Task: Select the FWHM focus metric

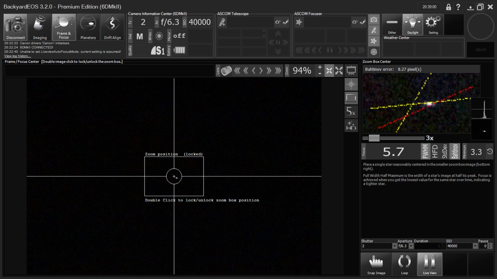Action: [x=425, y=151]
